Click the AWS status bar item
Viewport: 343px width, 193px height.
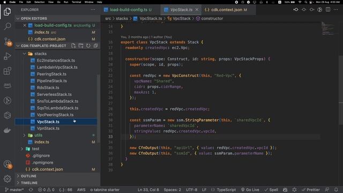[x=81, y=190]
